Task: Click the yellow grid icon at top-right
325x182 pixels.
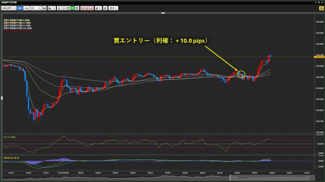Action: point(321,8)
